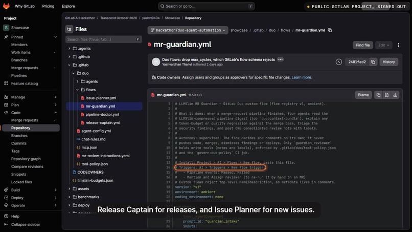Follow the Learn more link
The image size is (412, 232).
(302, 77)
